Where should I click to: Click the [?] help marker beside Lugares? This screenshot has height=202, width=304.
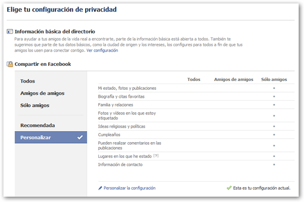coord(156,156)
